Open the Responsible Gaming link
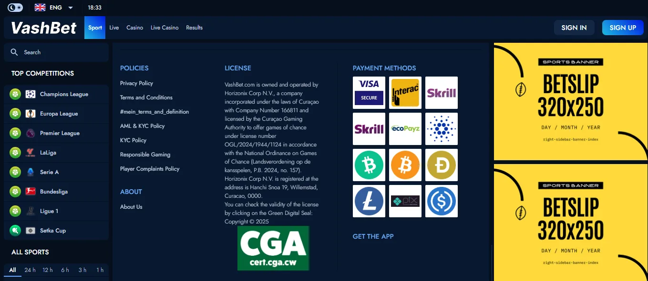The width and height of the screenshot is (648, 281). click(145, 155)
